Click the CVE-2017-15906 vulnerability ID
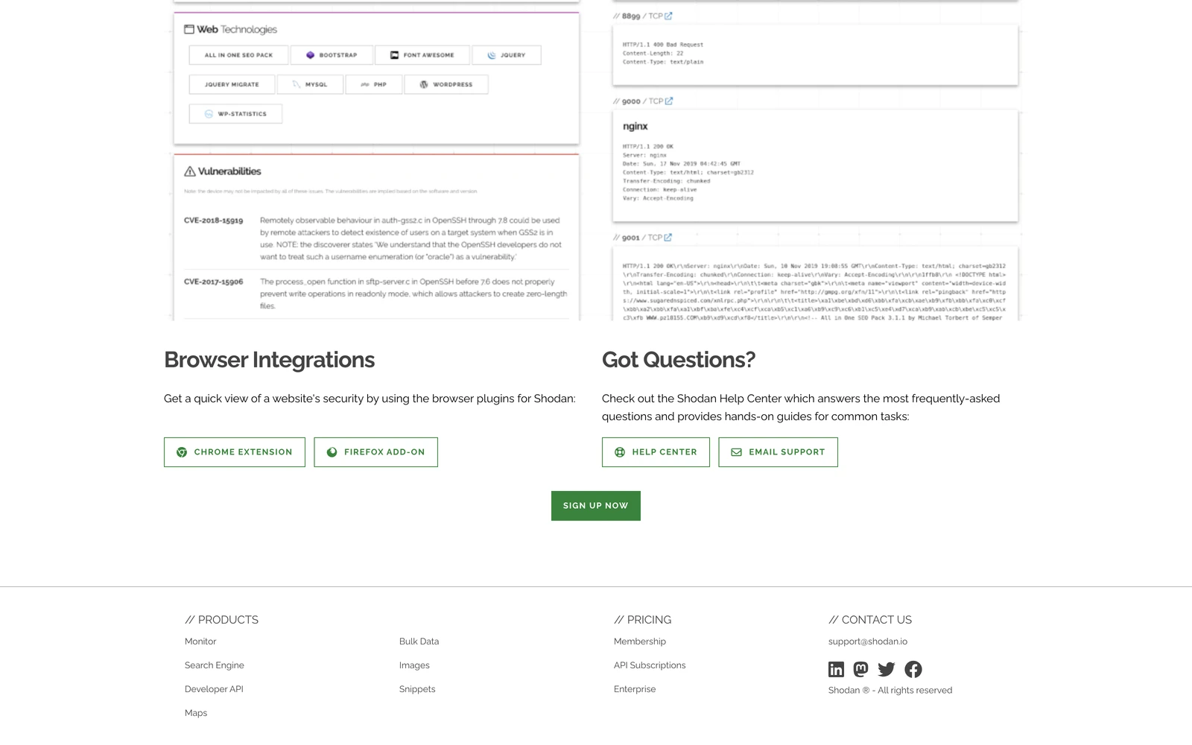The image size is (1192, 745). pos(214,282)
